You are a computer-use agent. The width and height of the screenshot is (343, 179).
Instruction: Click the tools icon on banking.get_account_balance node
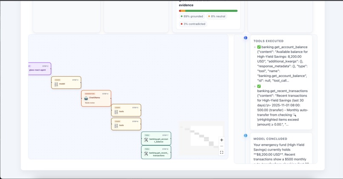(x=146, y=139)
